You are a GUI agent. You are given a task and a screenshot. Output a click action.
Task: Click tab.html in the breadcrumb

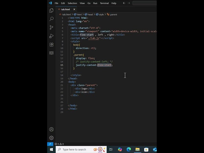(x=67, y=14)
